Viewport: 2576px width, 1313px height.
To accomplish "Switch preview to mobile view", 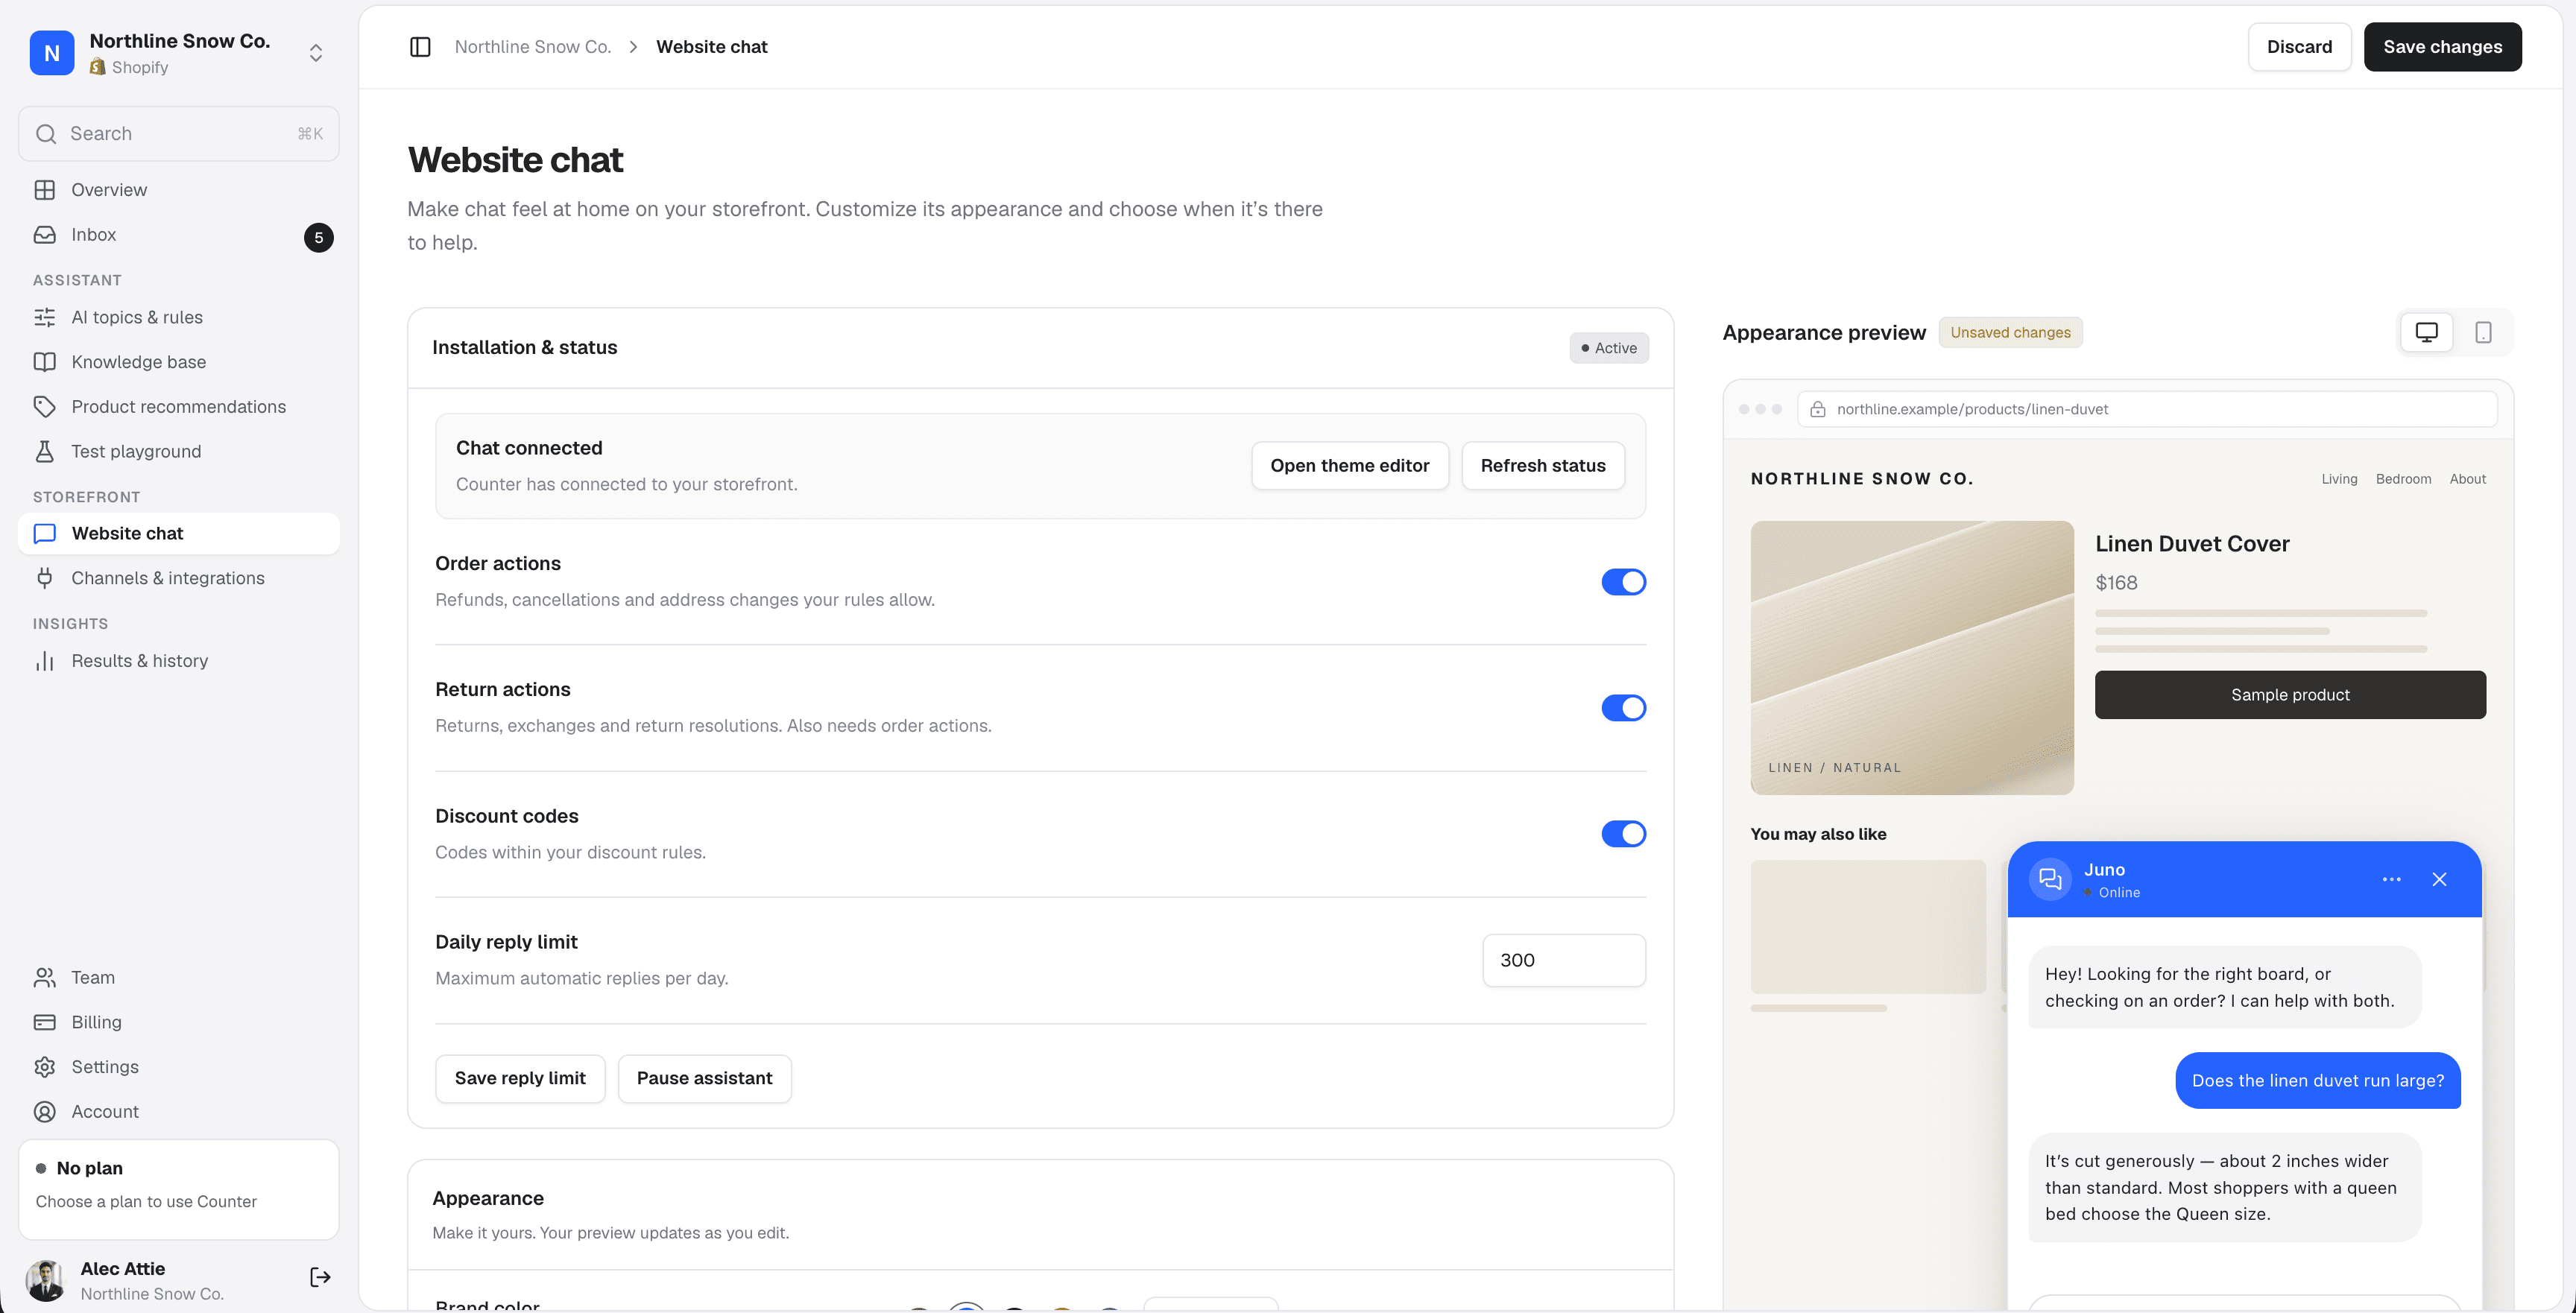I will pos(2483,332).
